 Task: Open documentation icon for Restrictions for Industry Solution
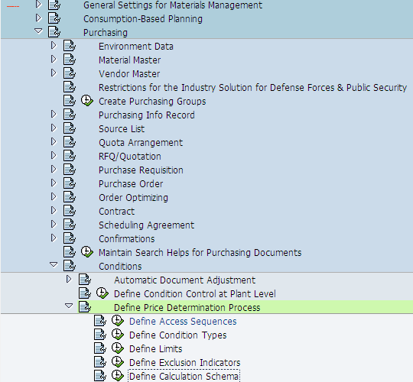point(70,87)
